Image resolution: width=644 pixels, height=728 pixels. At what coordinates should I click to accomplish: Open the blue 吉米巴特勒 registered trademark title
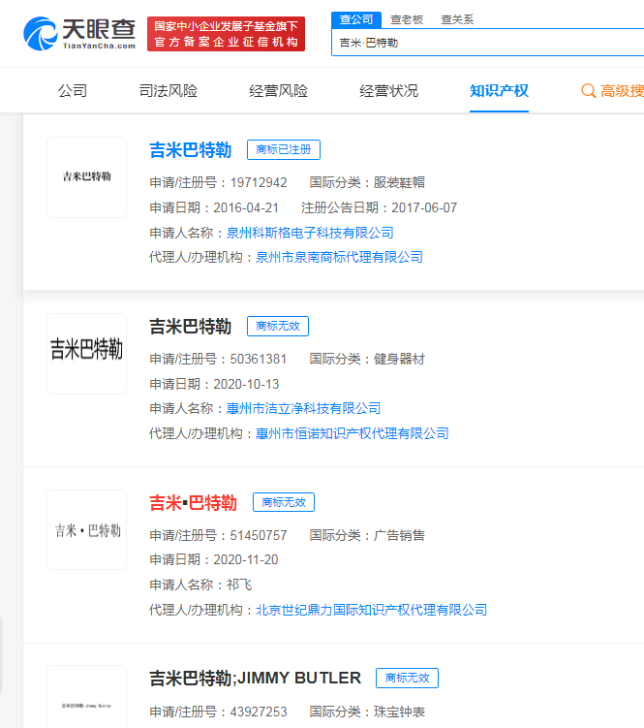[x=190, y=150]
